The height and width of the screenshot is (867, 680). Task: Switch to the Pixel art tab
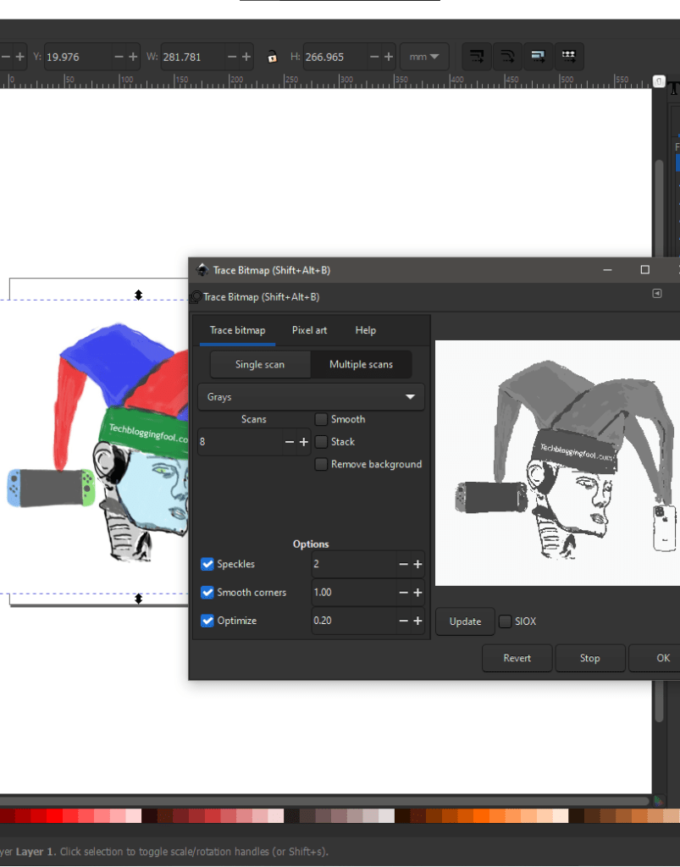pos(309,330)
